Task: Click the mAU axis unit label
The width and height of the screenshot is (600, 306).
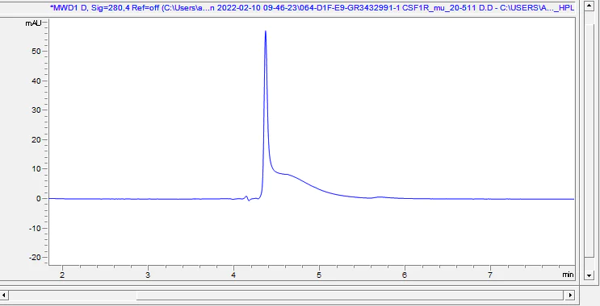Action: [33, 23]
